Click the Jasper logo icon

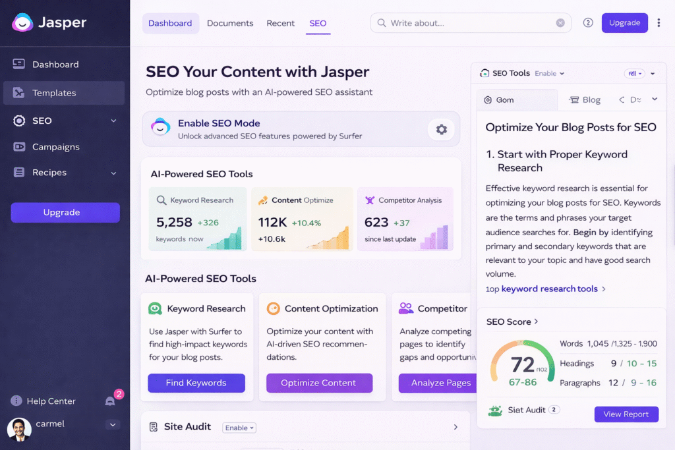tap(23, 22)
